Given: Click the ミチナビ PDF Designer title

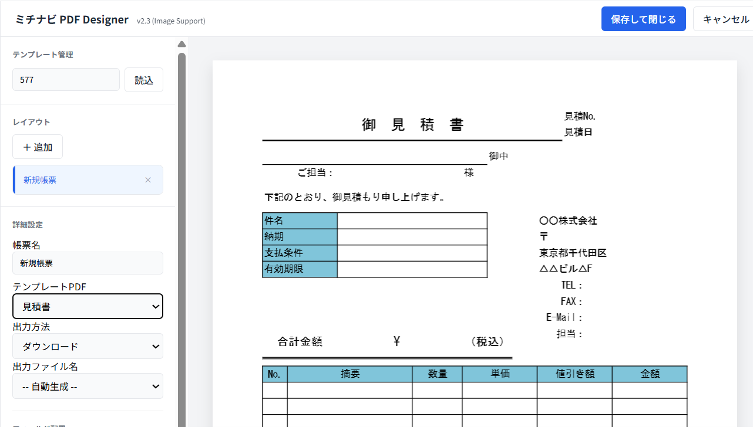Looking at the screenshot, I should tap(72, 19).
